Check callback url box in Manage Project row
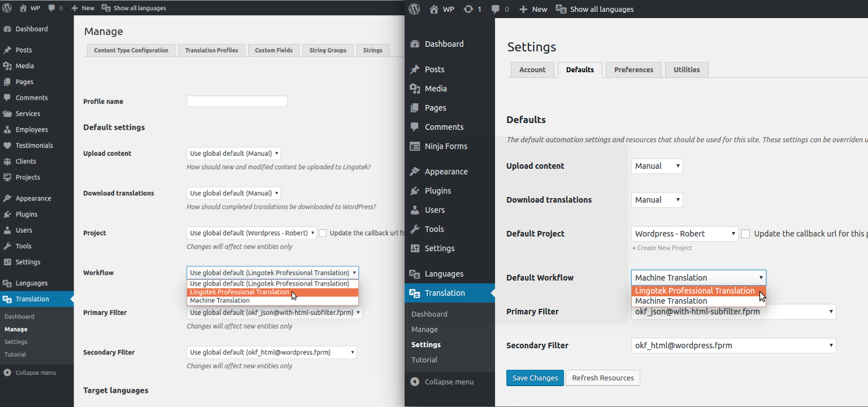Image resolution: width=868 pixels, height=407 pixels. (323, 233)
